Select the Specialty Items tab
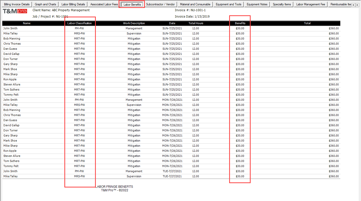This screenshot has height=201, width=361. pyautogui.click(x=282, y=4)
